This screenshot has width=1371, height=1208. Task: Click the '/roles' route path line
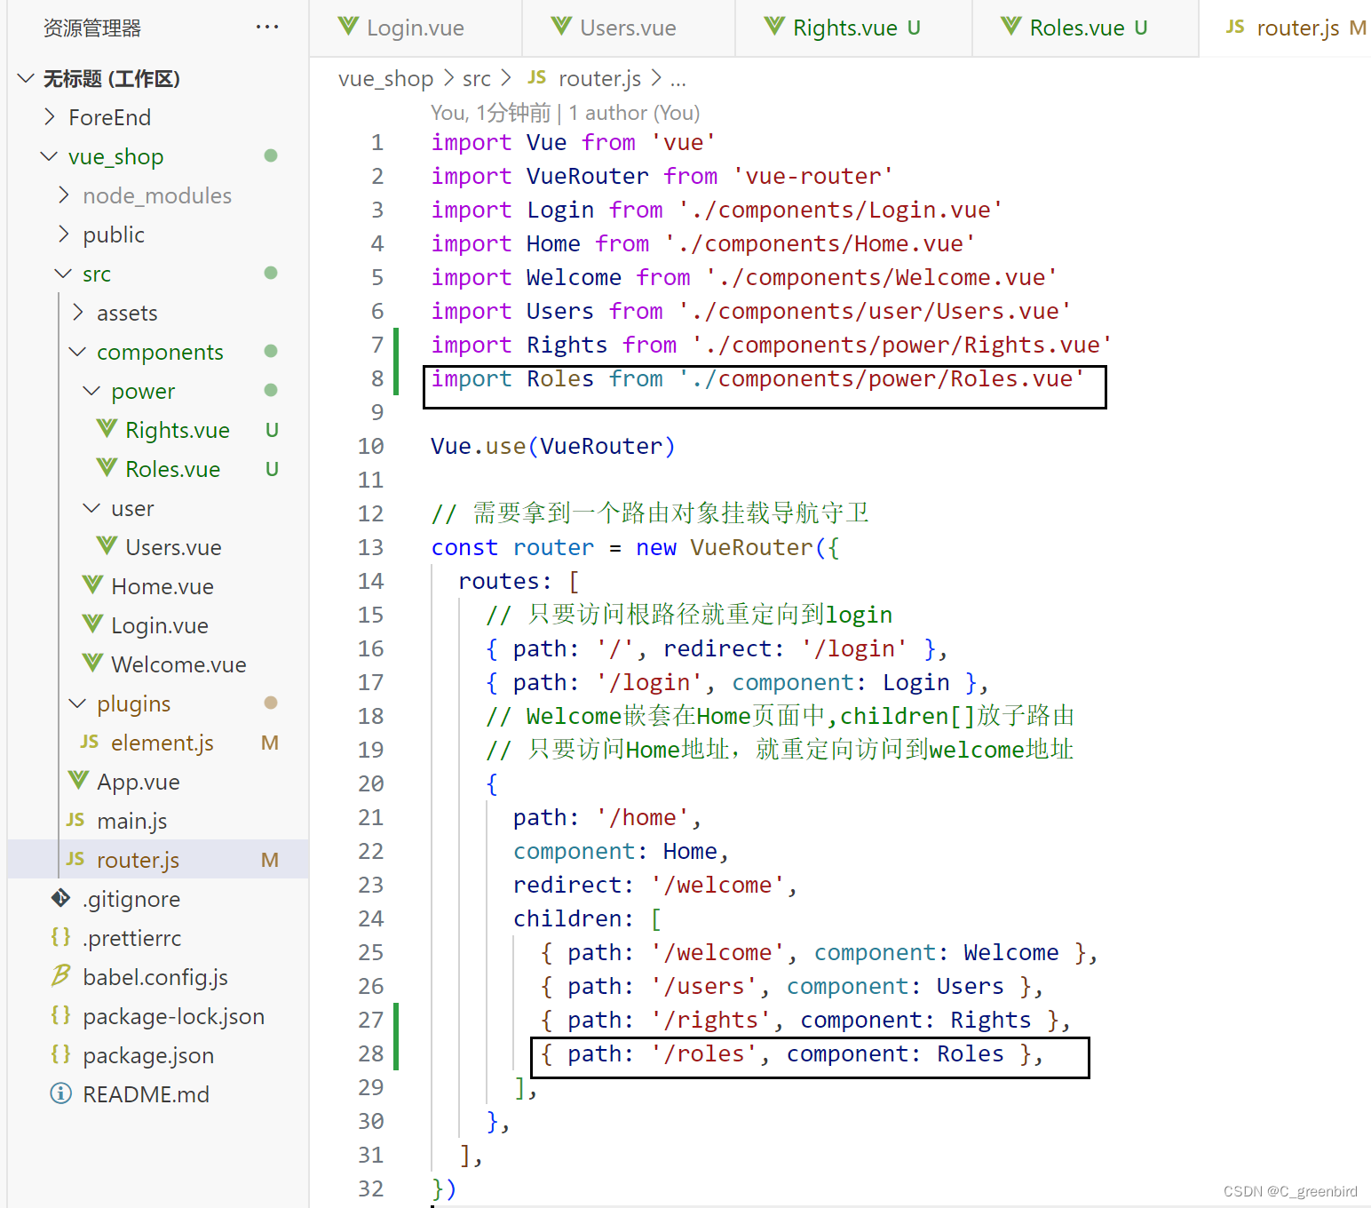click(792, 1053)
